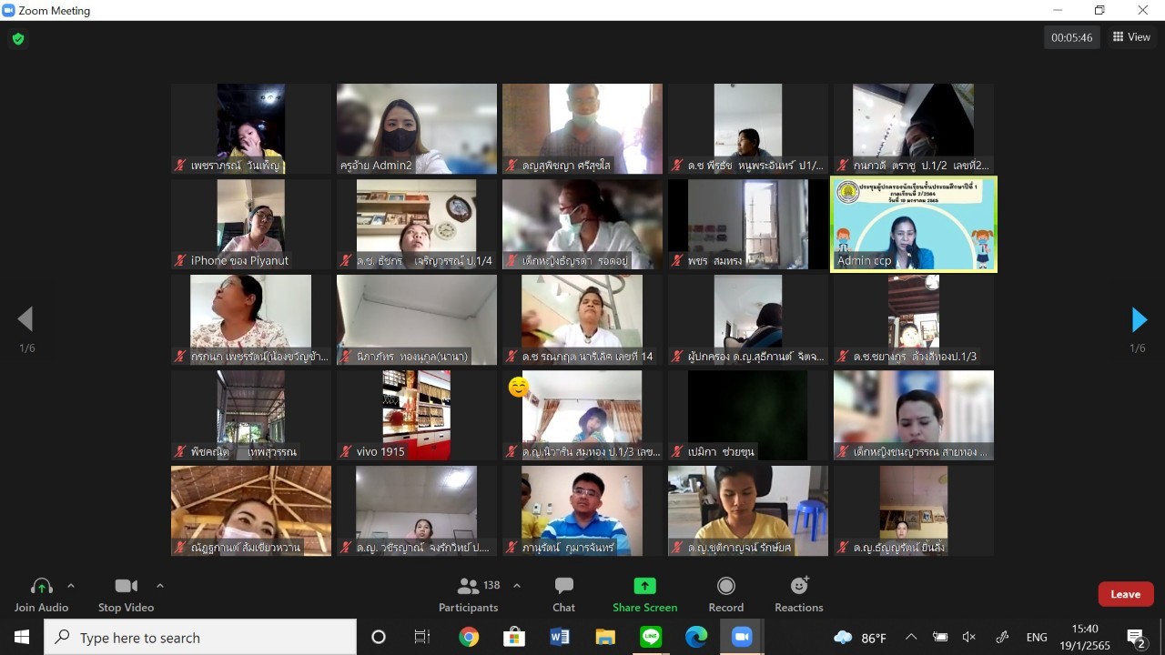The height and width of the screenshot is (655, 1165).
Task: Open LINE from the taskbar
Action: [651, 638]
